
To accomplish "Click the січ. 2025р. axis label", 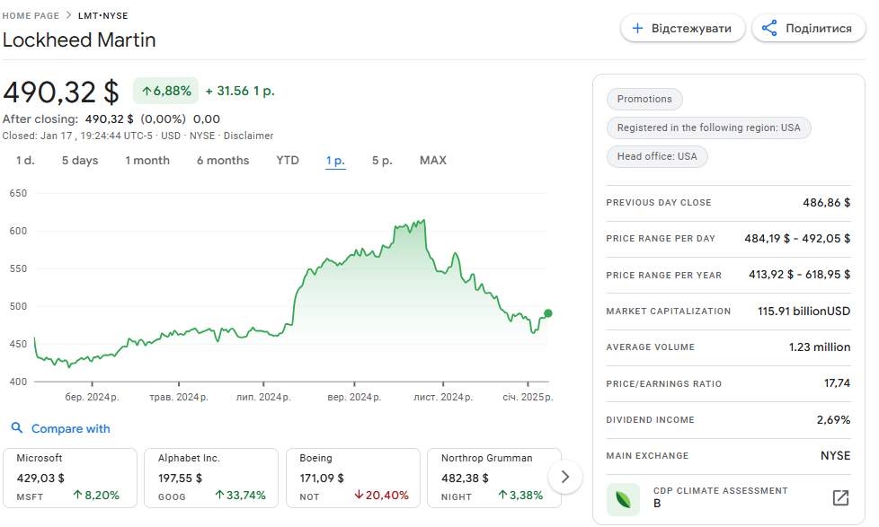I will click(x=528, y=397).
